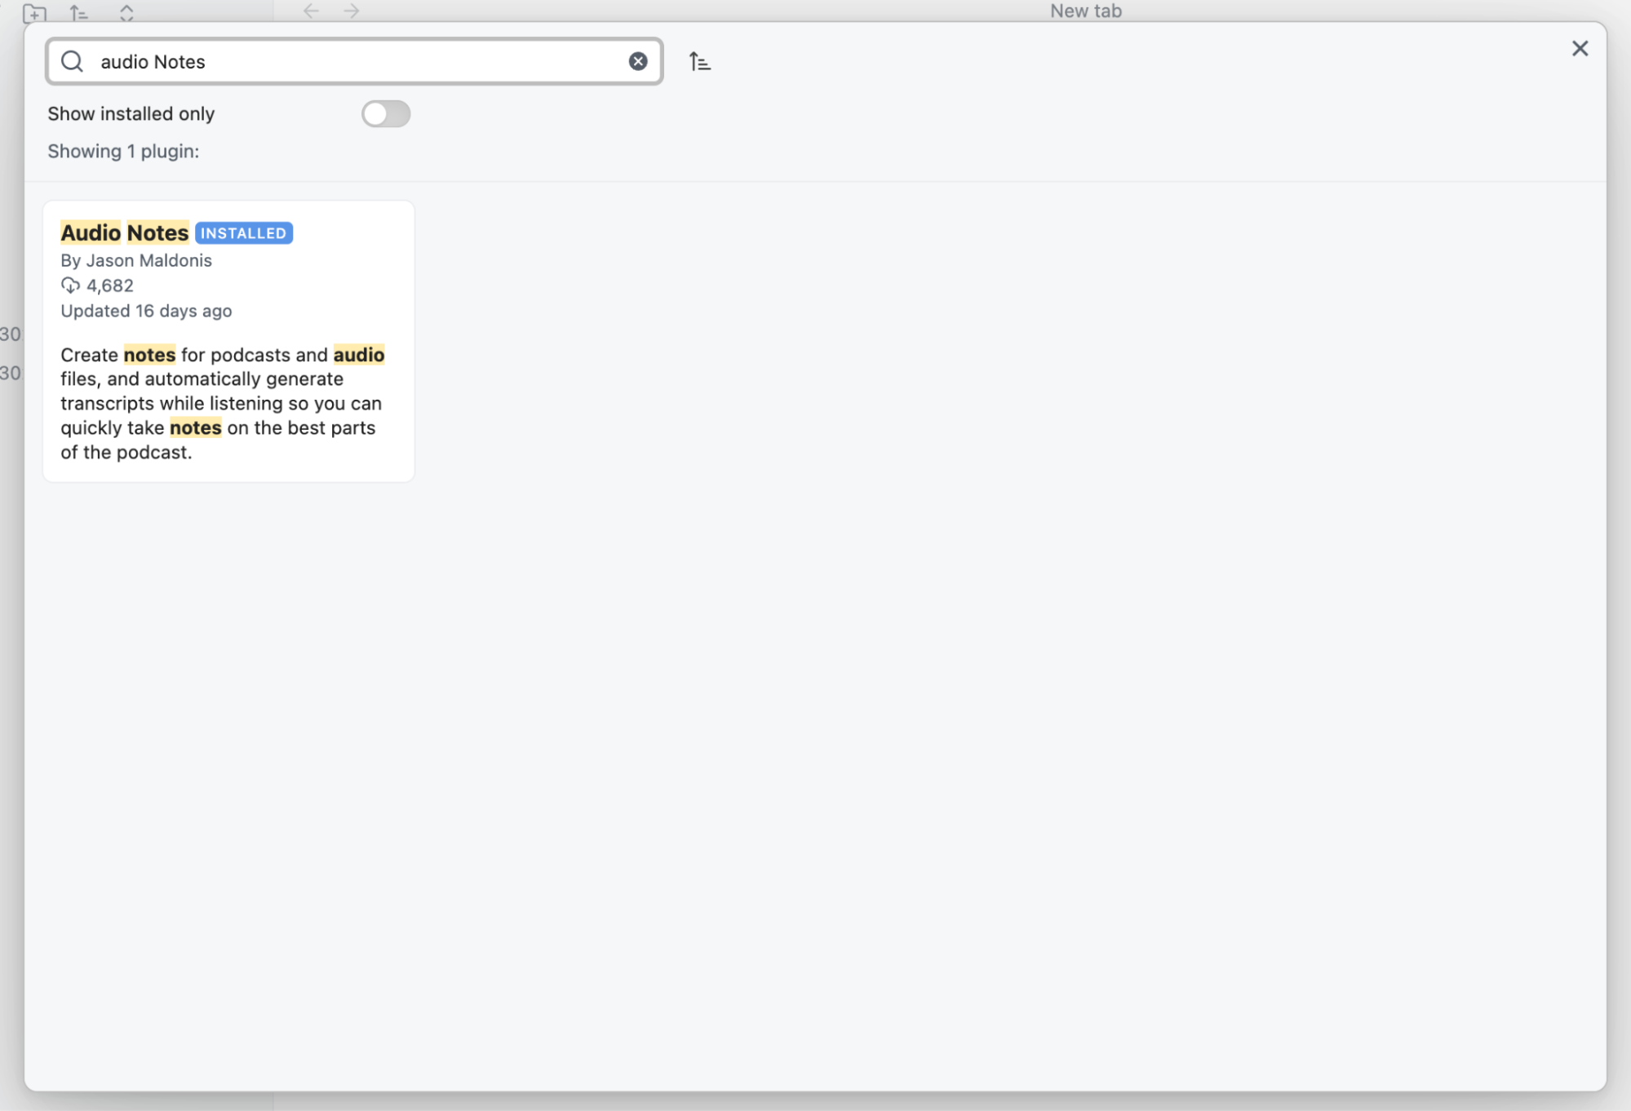Open the Audio Notes plugin title
This screenshot has width=1631, height=1111.
(x=125, y=233)
